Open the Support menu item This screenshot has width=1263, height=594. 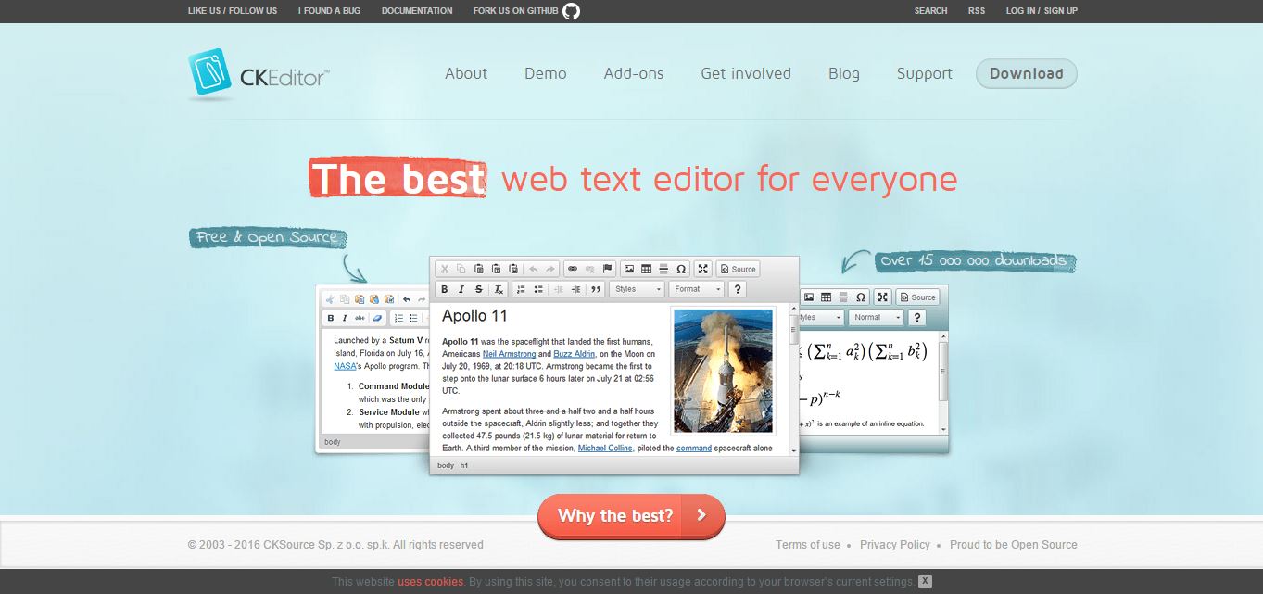tap(925, 73)
